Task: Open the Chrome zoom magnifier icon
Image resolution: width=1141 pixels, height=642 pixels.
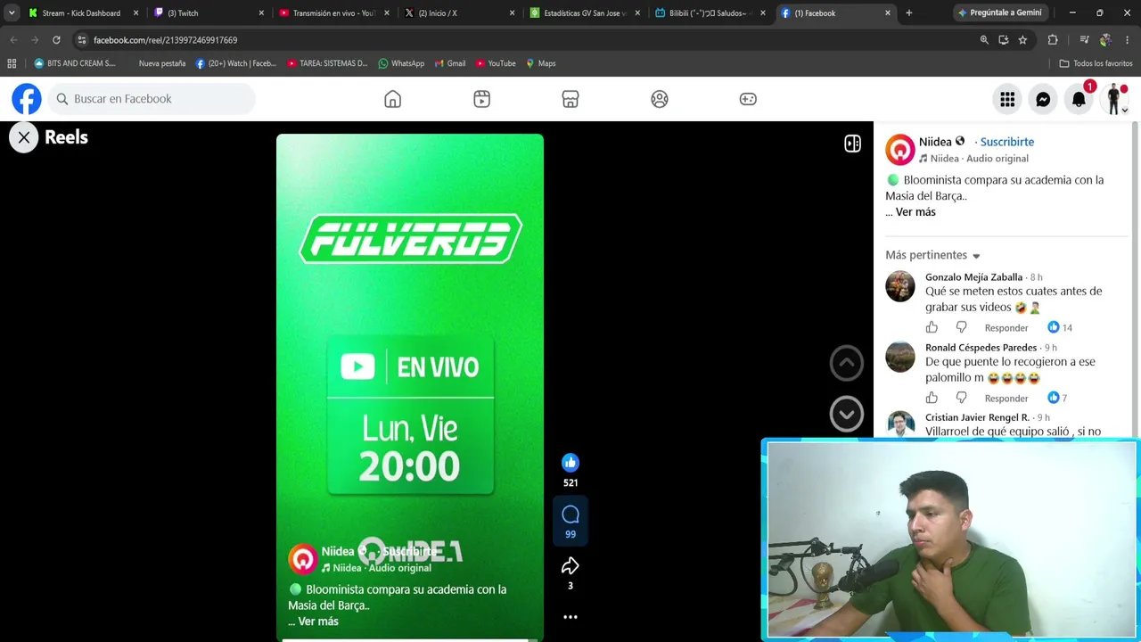Action: tap(984, 40)
